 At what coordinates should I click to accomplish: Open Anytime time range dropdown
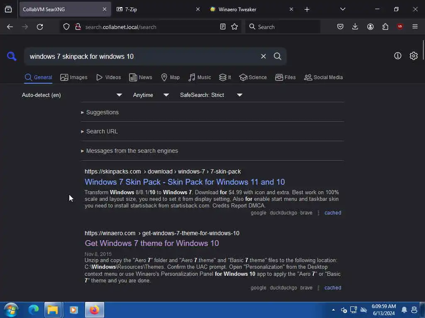151,95
